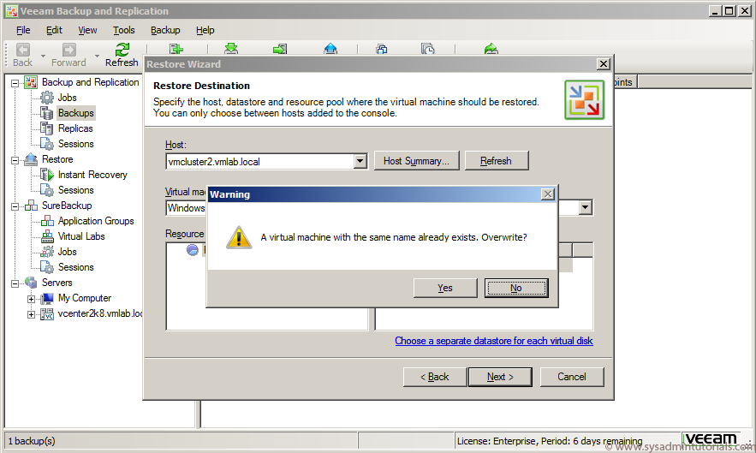Select the vcenter2k8.vmlab.local server node
This screenshot has width=756, height=453.
click(x=100, y=313)
